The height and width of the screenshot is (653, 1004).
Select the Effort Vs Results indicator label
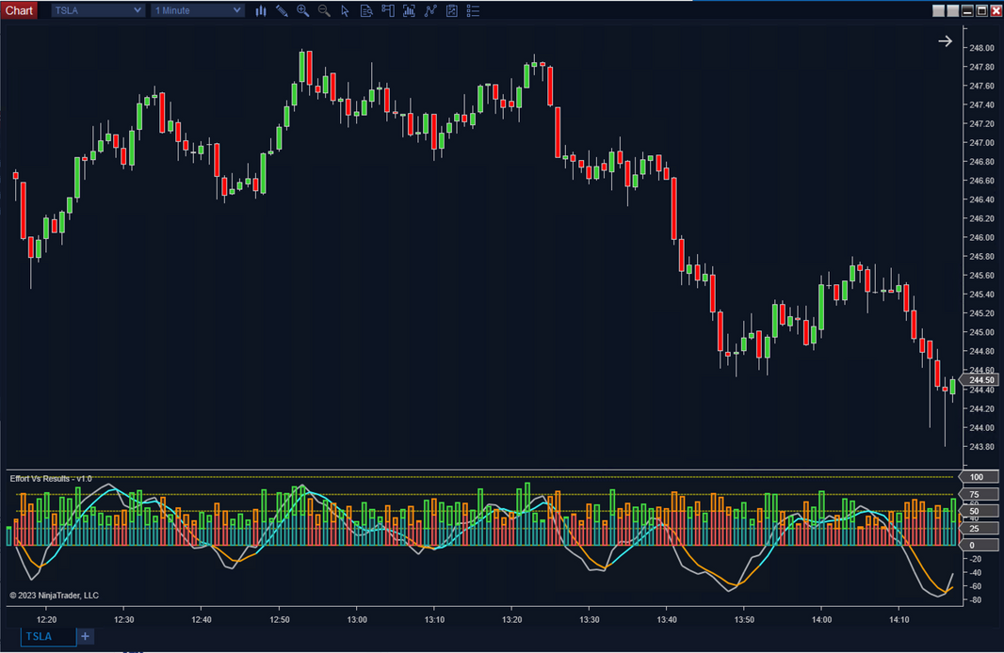pos(51,479)
